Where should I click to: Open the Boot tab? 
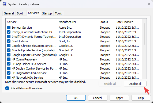click(x=20, y=13)
